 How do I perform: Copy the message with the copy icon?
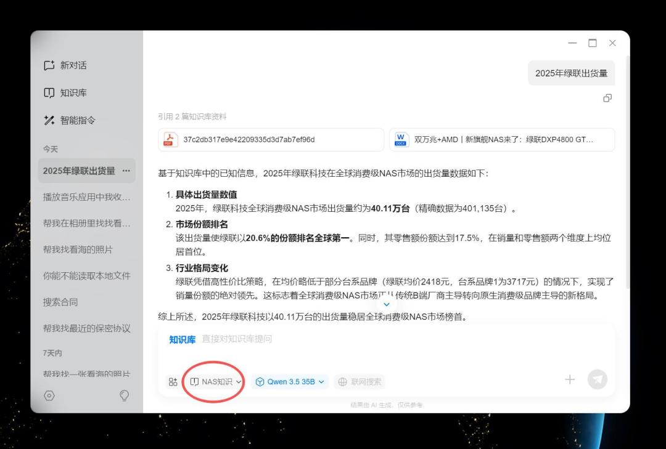(x=607, y=99)
